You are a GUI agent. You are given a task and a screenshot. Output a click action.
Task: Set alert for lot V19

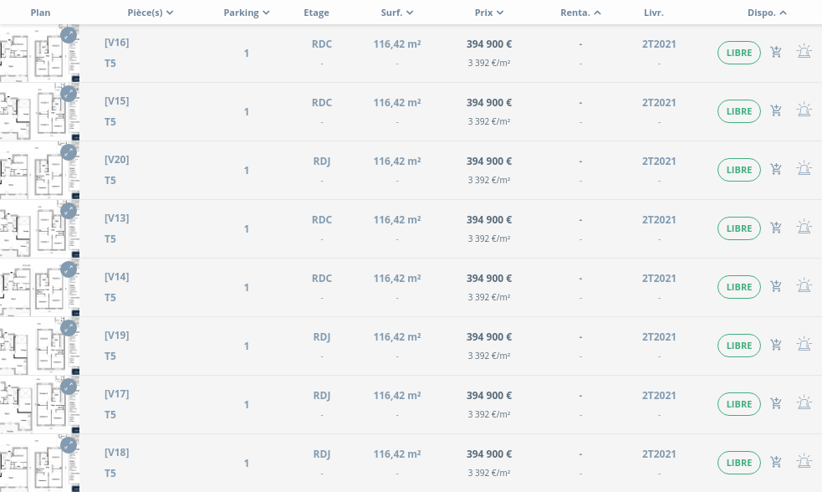tap(804, 345)
